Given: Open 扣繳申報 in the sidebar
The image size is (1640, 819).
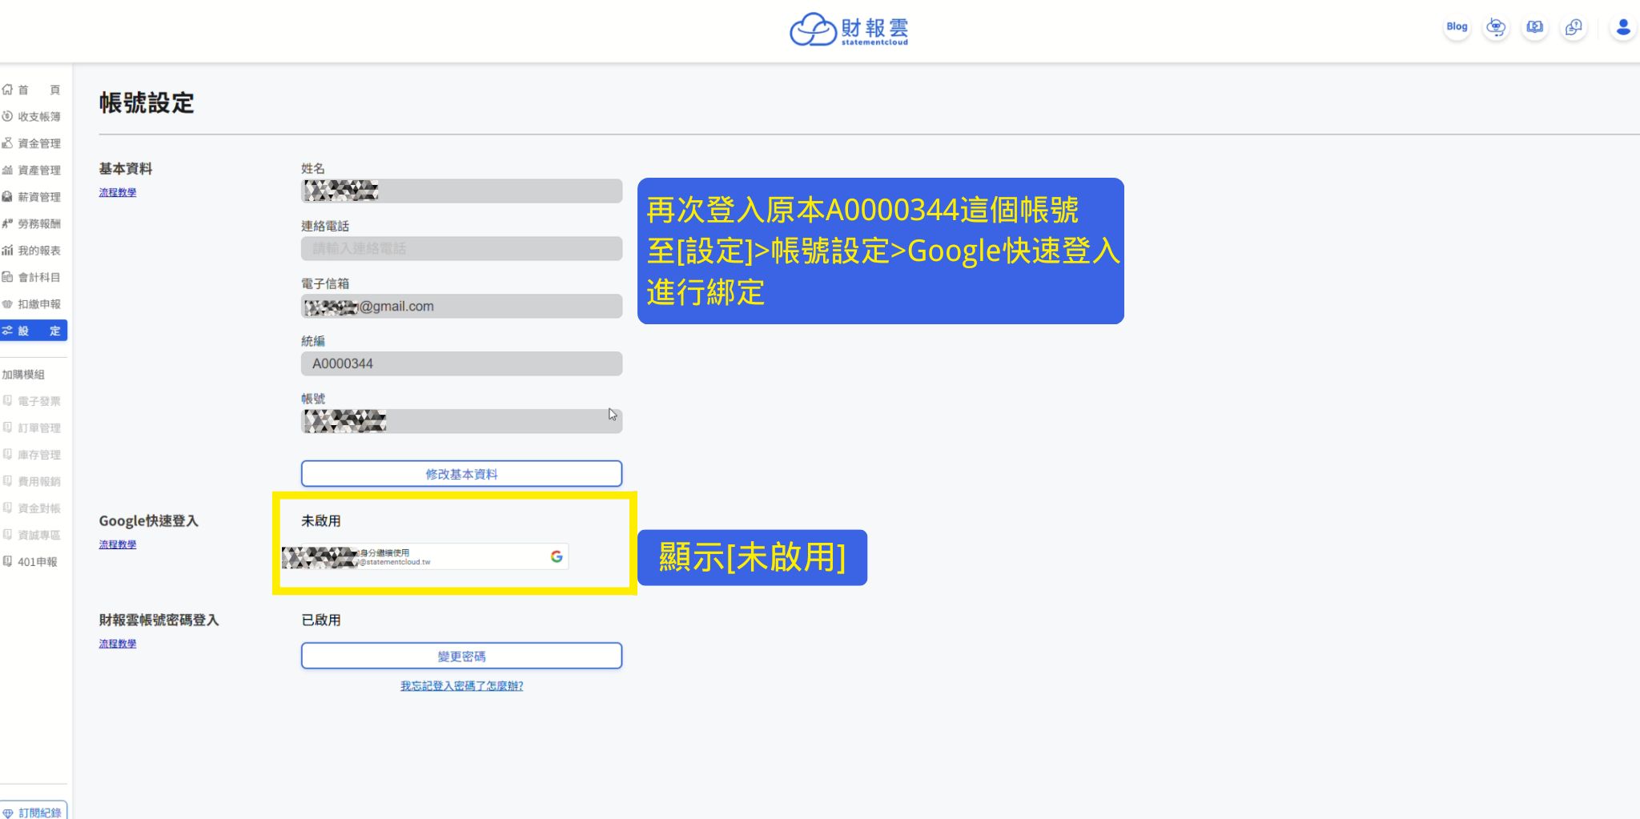Looking at the screenshot, I should point(32,304).
